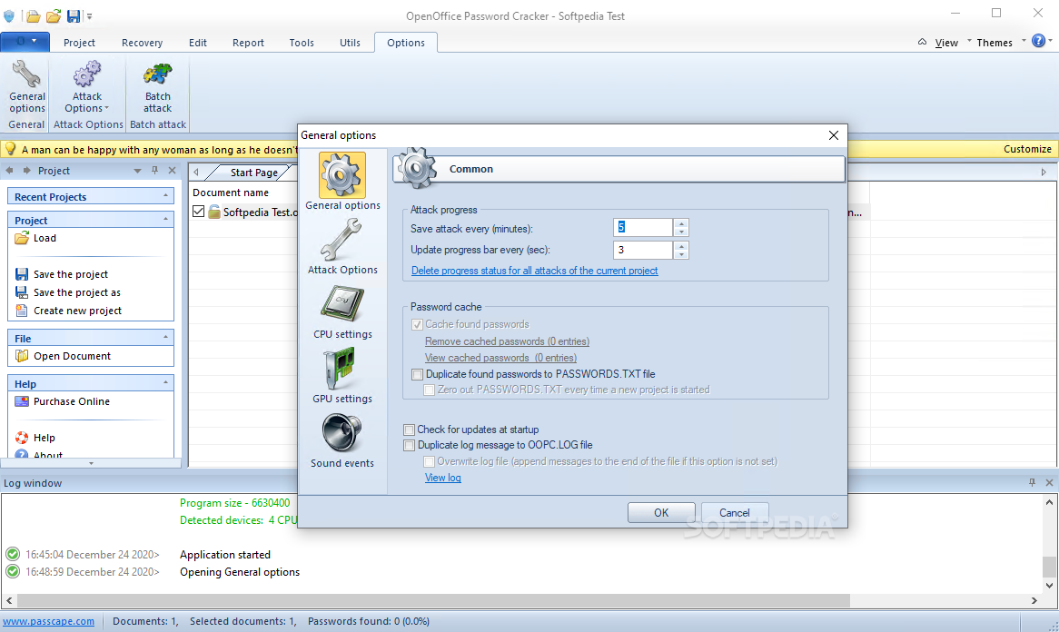
Task: Pin the Log window
Action: [1032, 482]
